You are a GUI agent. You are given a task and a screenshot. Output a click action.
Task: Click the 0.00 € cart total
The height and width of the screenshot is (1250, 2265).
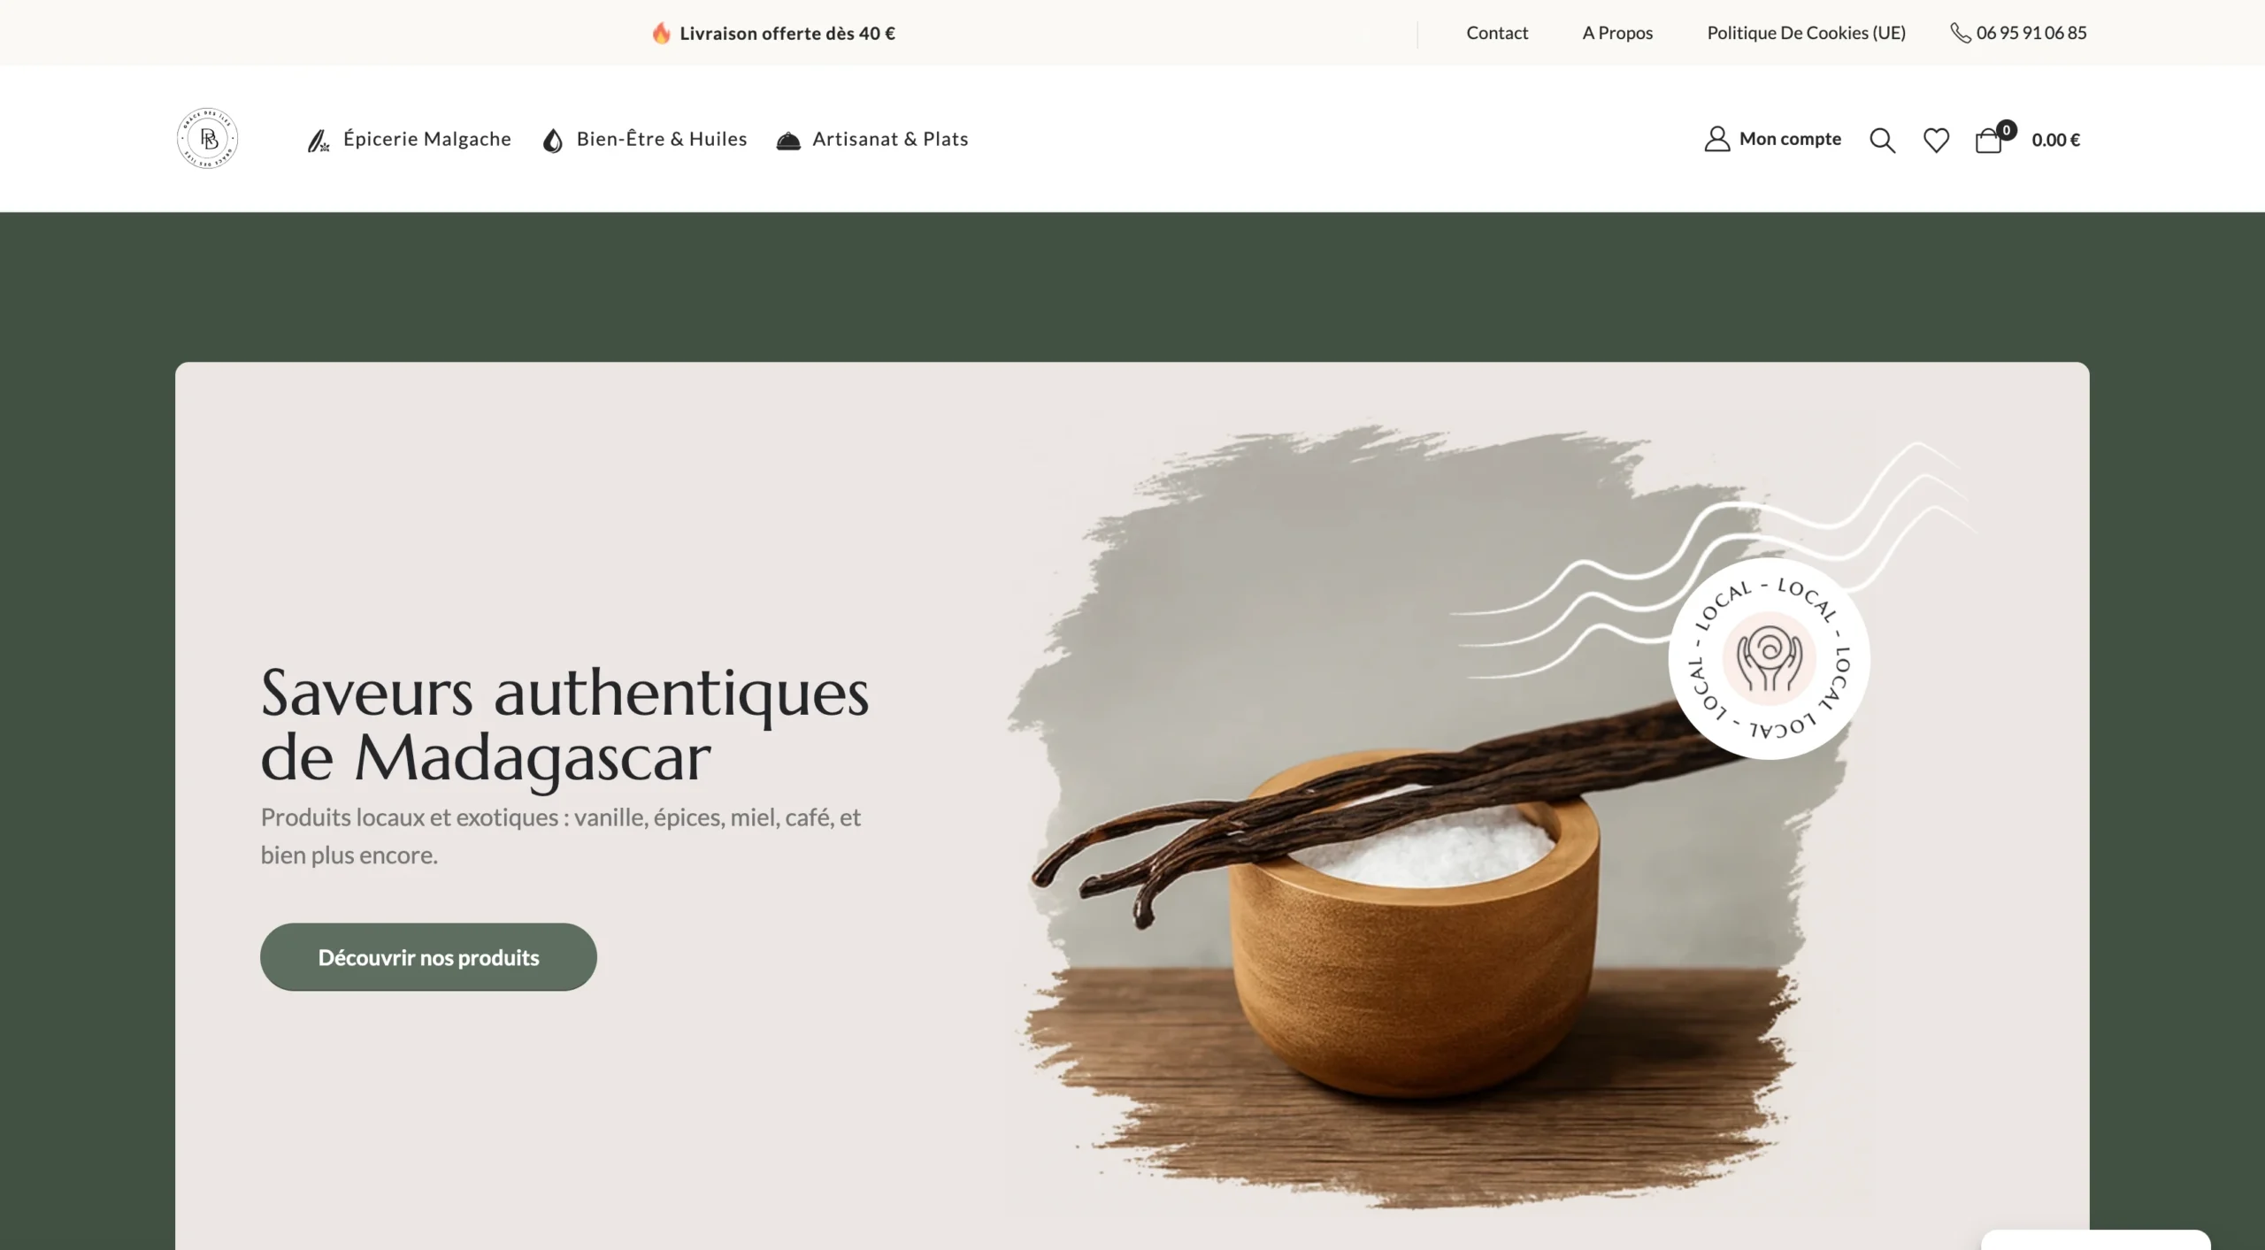pos(2055,140)
